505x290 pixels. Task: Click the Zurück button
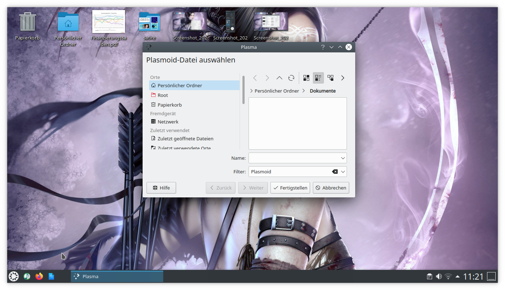(221, 188)
